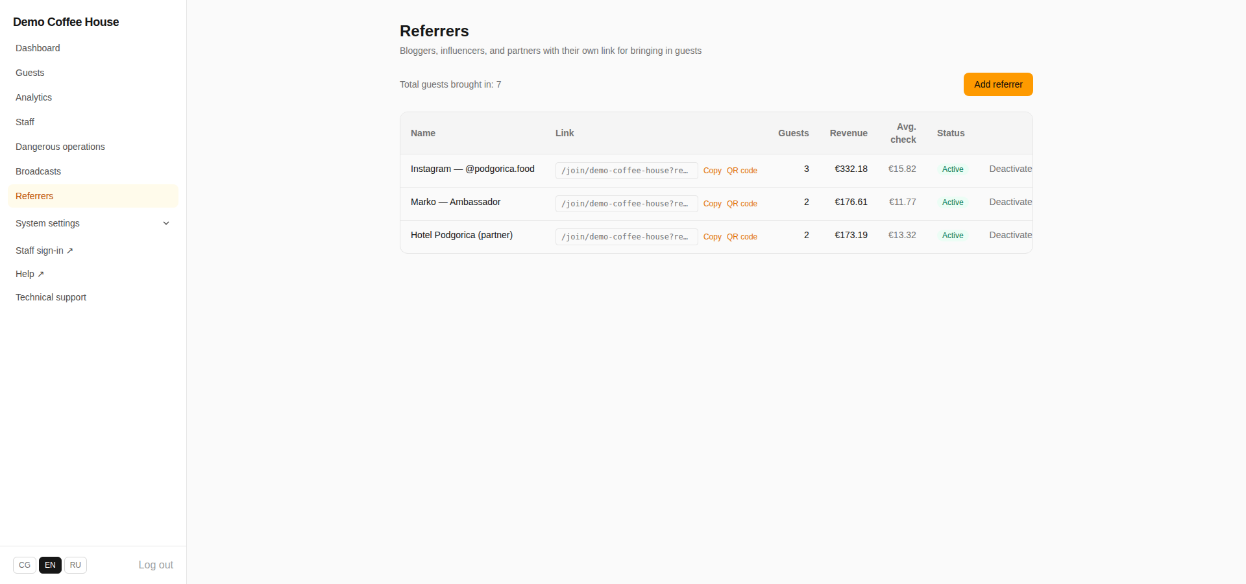Viewport: 1246px width, 584px height.
Task: Click average check €13.32
Action: (x=902, y=235)
